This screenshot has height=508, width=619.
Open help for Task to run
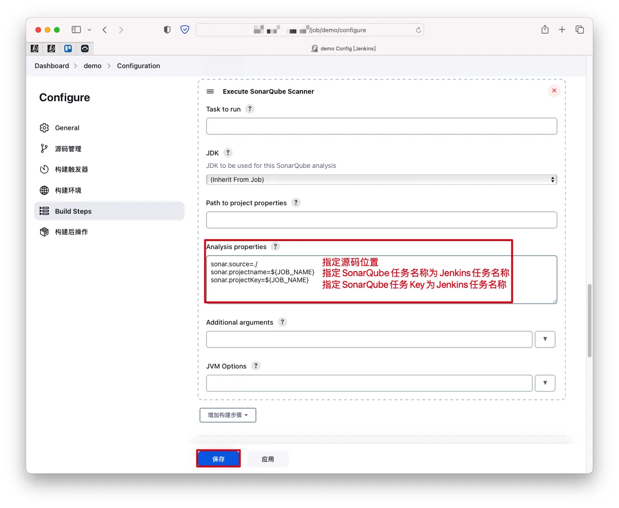pyautogui.click(x=250, y=109)
